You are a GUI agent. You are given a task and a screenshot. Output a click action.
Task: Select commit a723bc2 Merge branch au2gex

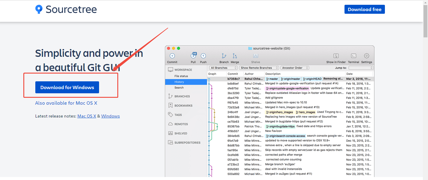click(x=291, y=164)
